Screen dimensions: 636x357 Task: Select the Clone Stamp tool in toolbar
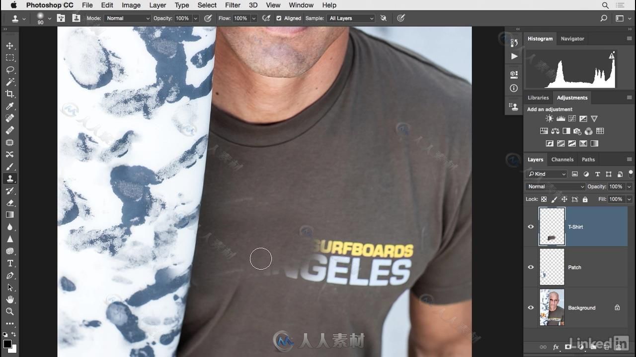(9, 178)
